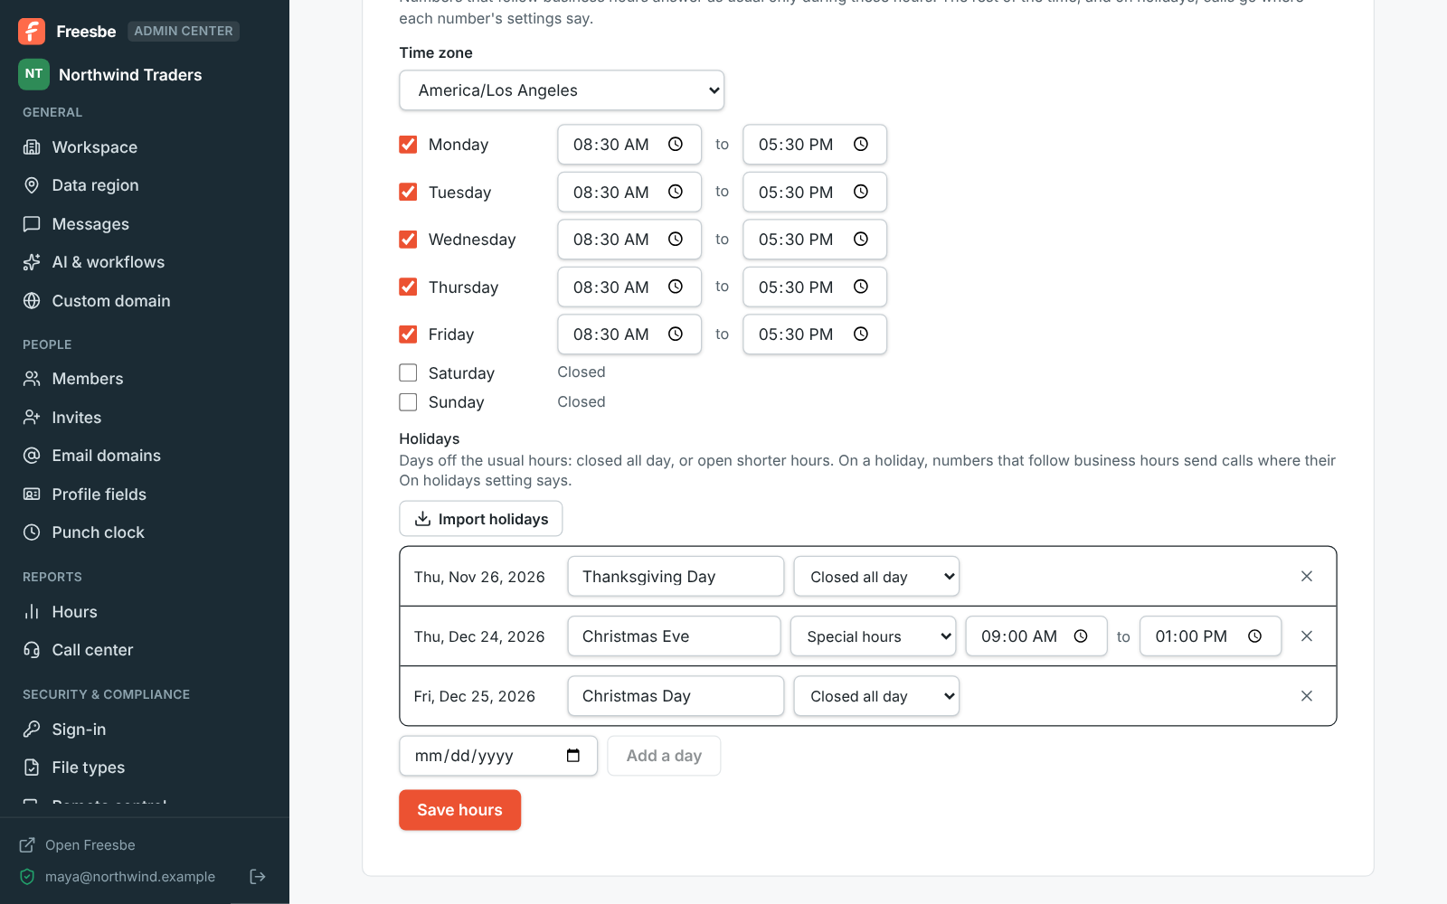Click the Add a day button

[664, 756]
